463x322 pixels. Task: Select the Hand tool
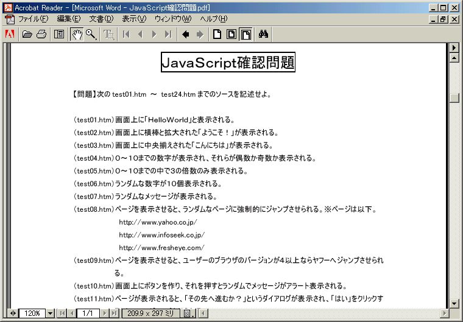coord(77,34)
